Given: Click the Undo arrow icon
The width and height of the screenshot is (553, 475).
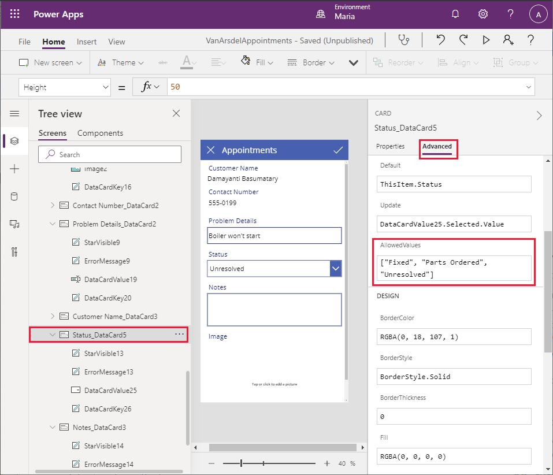Looking at the screenshot, I should click(441, 40).
